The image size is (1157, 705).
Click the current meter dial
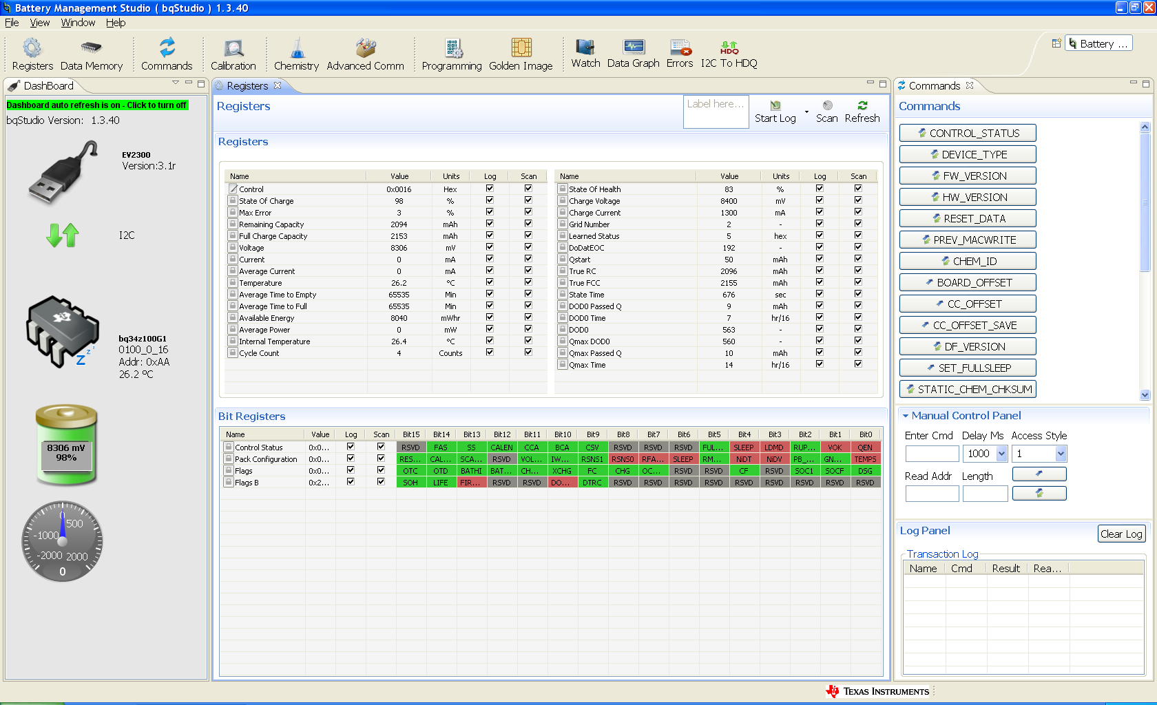[x=62, y=541]
